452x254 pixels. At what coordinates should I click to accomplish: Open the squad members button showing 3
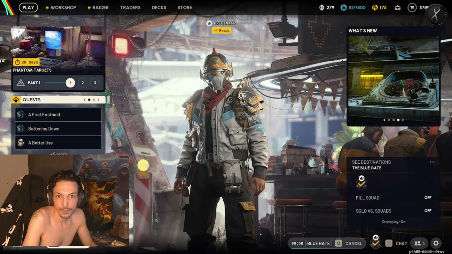coord(420,243)
